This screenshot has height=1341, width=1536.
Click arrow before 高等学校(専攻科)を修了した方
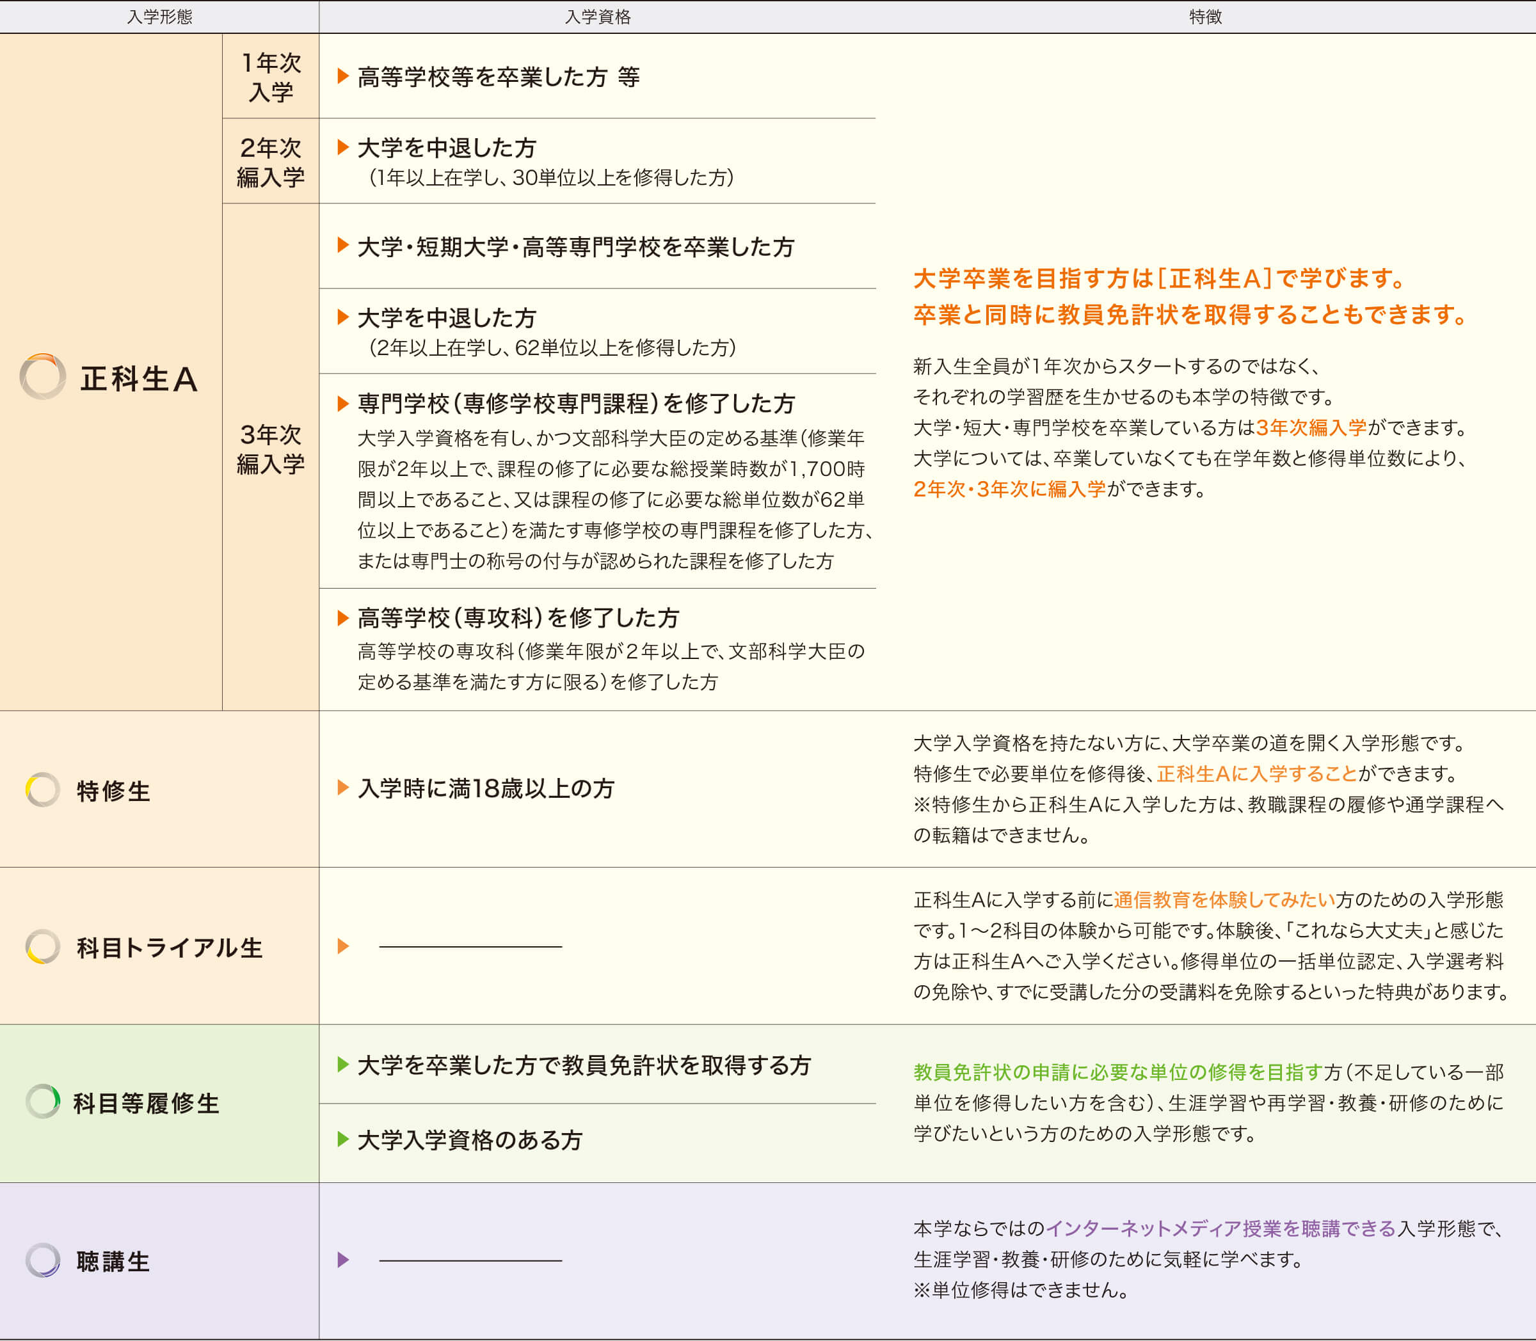tap(344, 617)
